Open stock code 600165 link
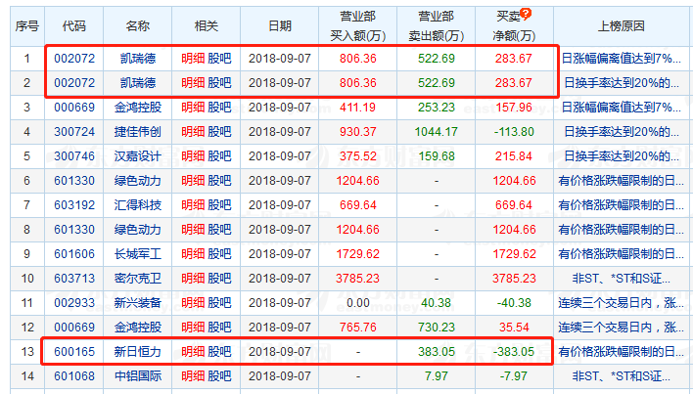 pyautogui.click(x=73, y=350)
